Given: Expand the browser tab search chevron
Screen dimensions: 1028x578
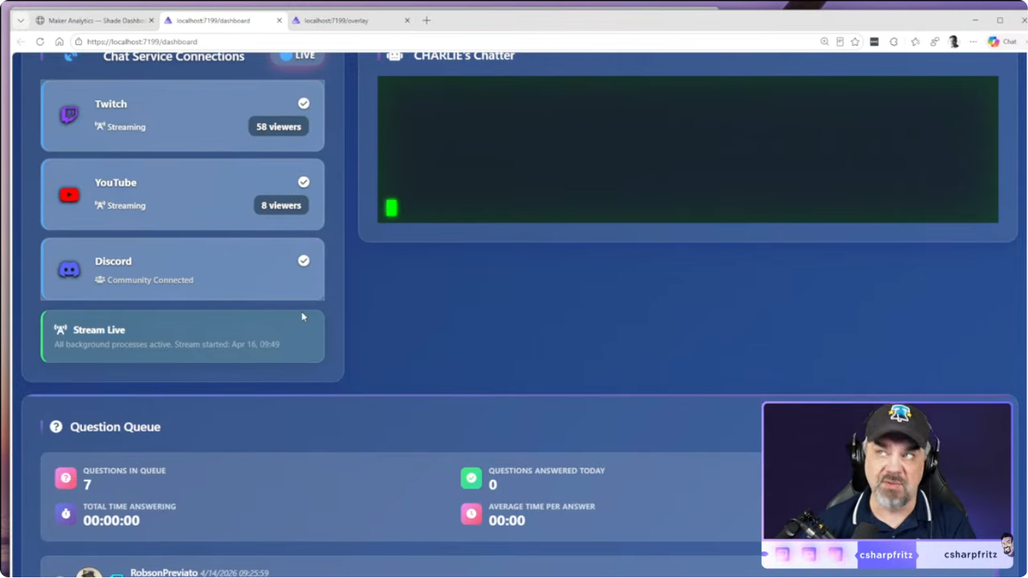Looking at the screenshot, I should pos(20,20).
